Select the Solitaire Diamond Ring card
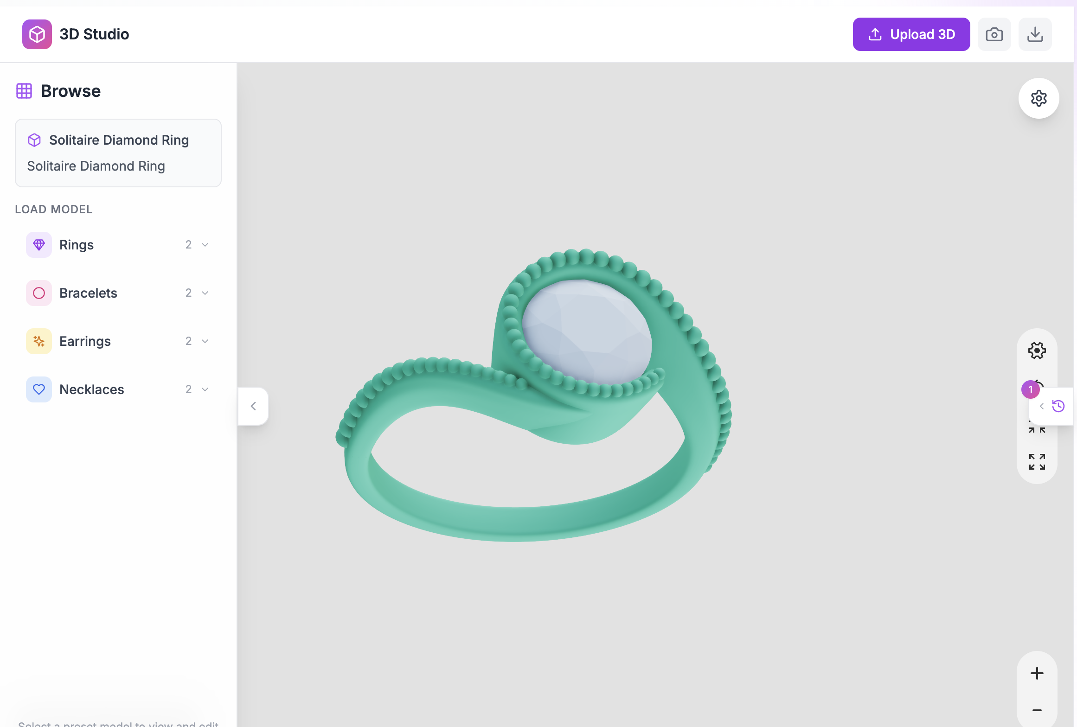This screenshot has width=1077, height=727. click(x=118, y=153)
